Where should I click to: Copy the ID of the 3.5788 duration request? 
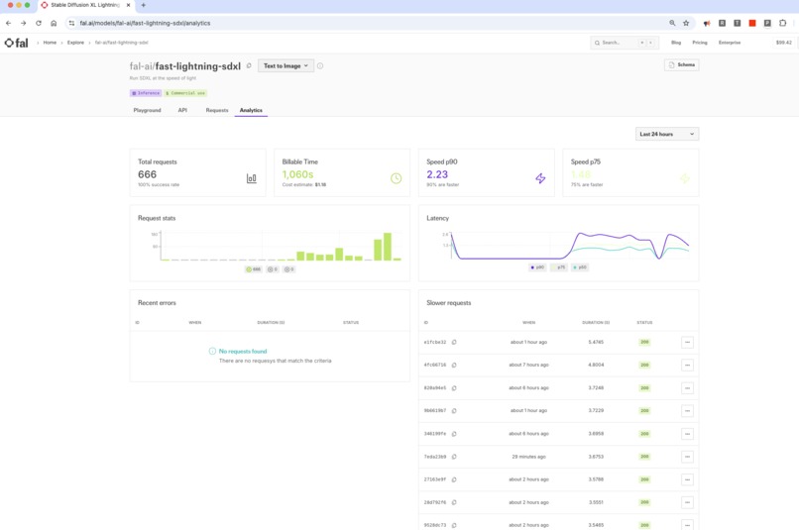(x=454, y=479)
